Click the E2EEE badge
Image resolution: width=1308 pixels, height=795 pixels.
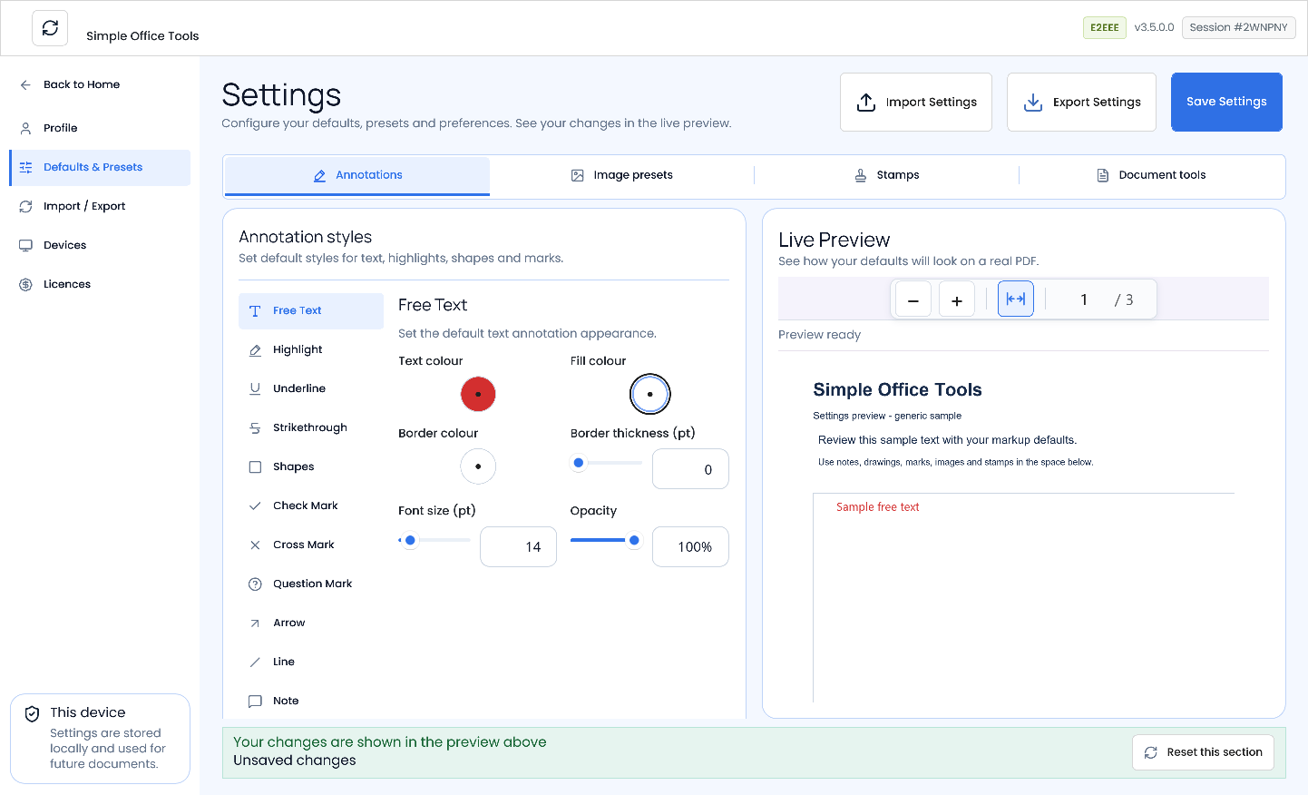1105,27
